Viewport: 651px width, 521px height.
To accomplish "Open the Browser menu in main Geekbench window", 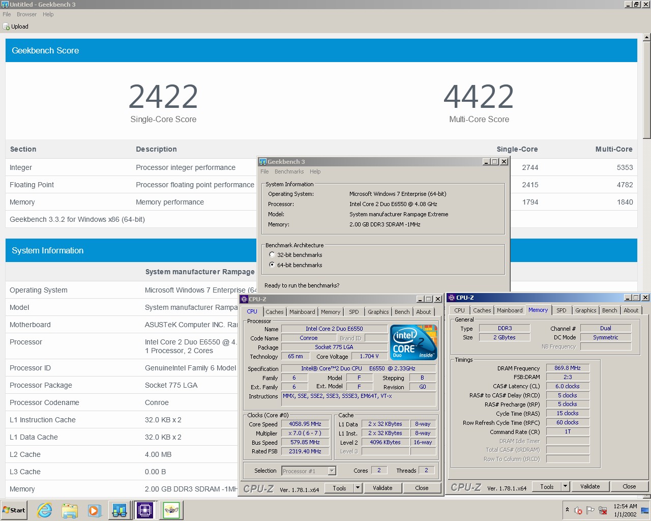I will (26, 14).
